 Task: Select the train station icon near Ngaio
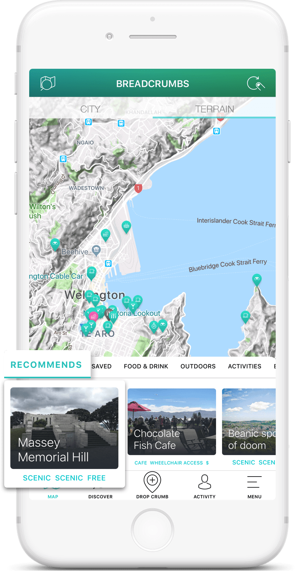pyautogui.click(x=89, y=122)
